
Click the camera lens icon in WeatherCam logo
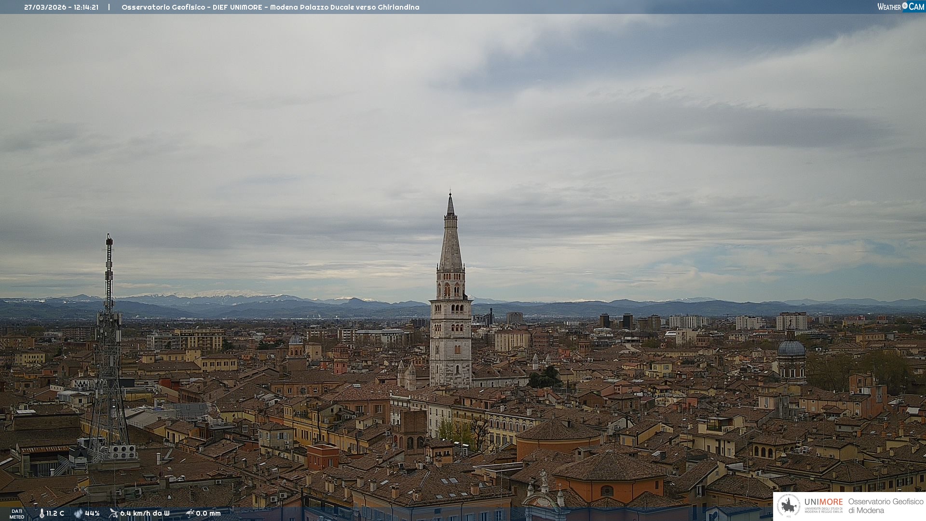(905, 6)
